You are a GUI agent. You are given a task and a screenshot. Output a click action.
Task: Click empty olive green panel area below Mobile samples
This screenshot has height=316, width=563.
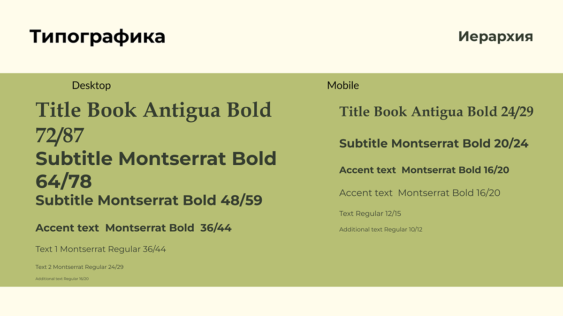(x=436, y=262)
